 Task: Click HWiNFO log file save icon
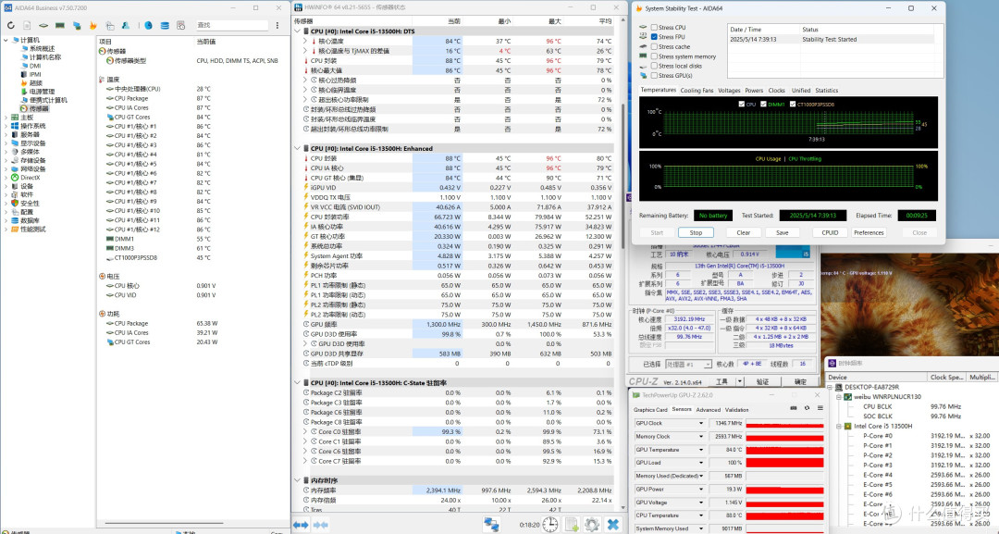[x=572, y=525]
